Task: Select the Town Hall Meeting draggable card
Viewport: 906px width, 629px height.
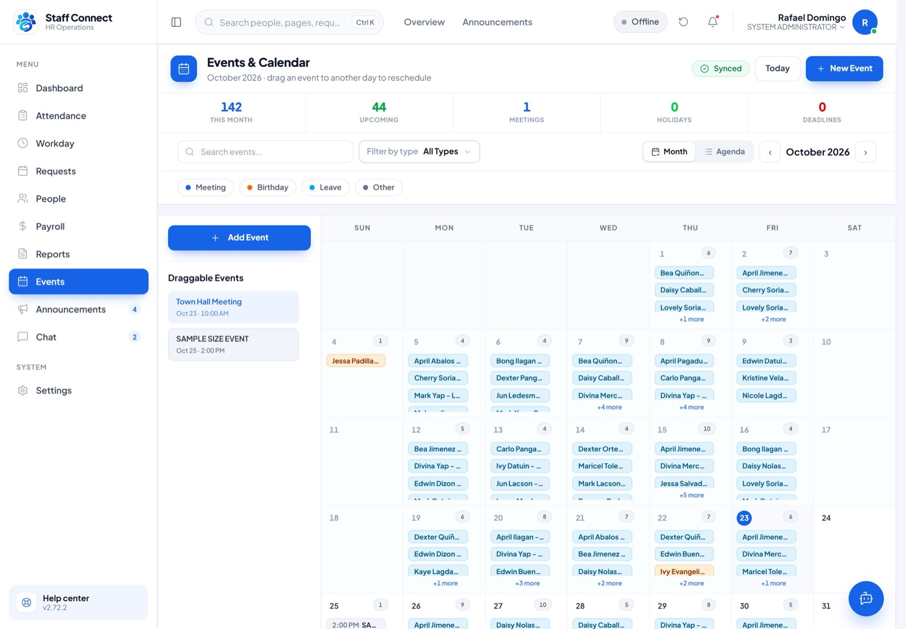Action: (x=233, y=307)
